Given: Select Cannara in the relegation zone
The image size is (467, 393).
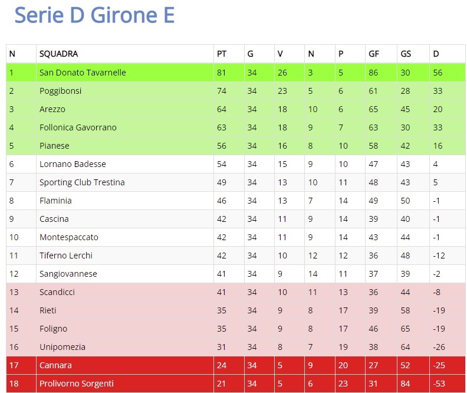Looking at the screenshot, I should coord(55,365).
